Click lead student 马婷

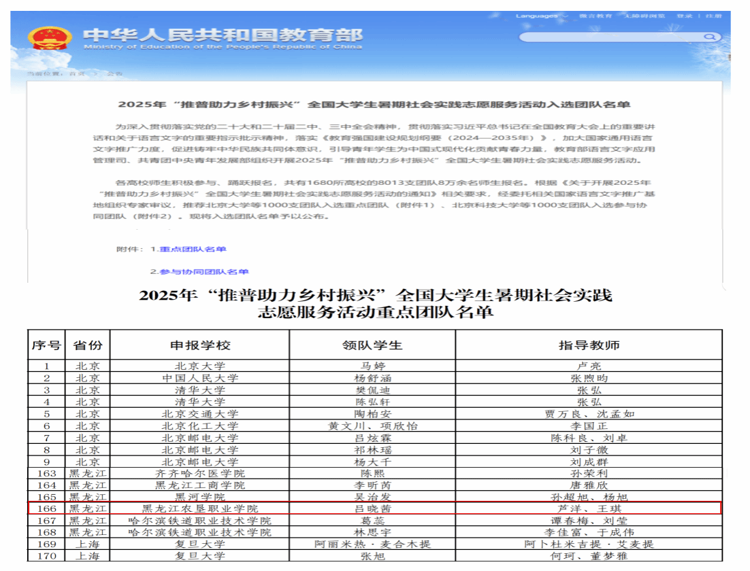(372, 366)
